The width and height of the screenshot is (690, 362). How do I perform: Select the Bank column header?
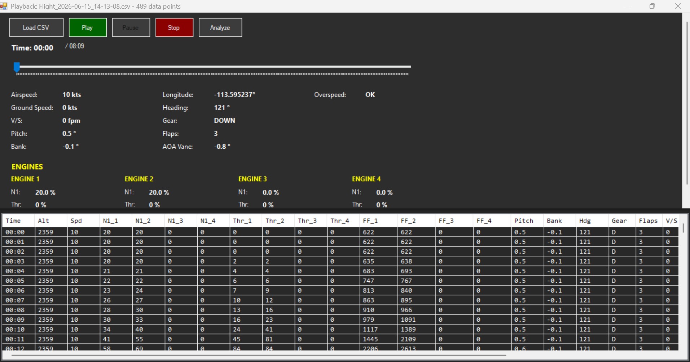tap(560, 221)
